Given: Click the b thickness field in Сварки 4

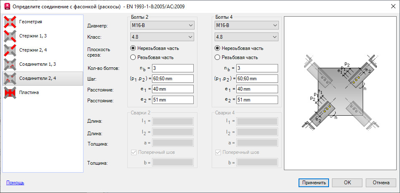Looking at the screenshot, I should coord(257,162).
